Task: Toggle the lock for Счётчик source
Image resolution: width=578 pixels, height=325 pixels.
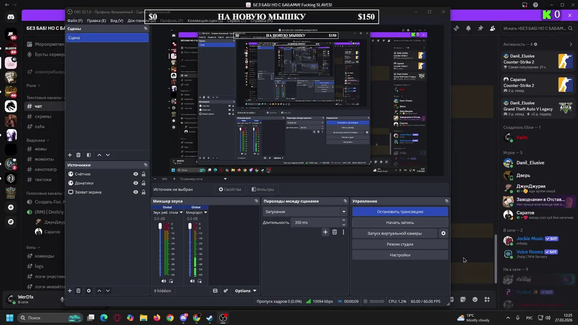Action: (x=144, y=174)
